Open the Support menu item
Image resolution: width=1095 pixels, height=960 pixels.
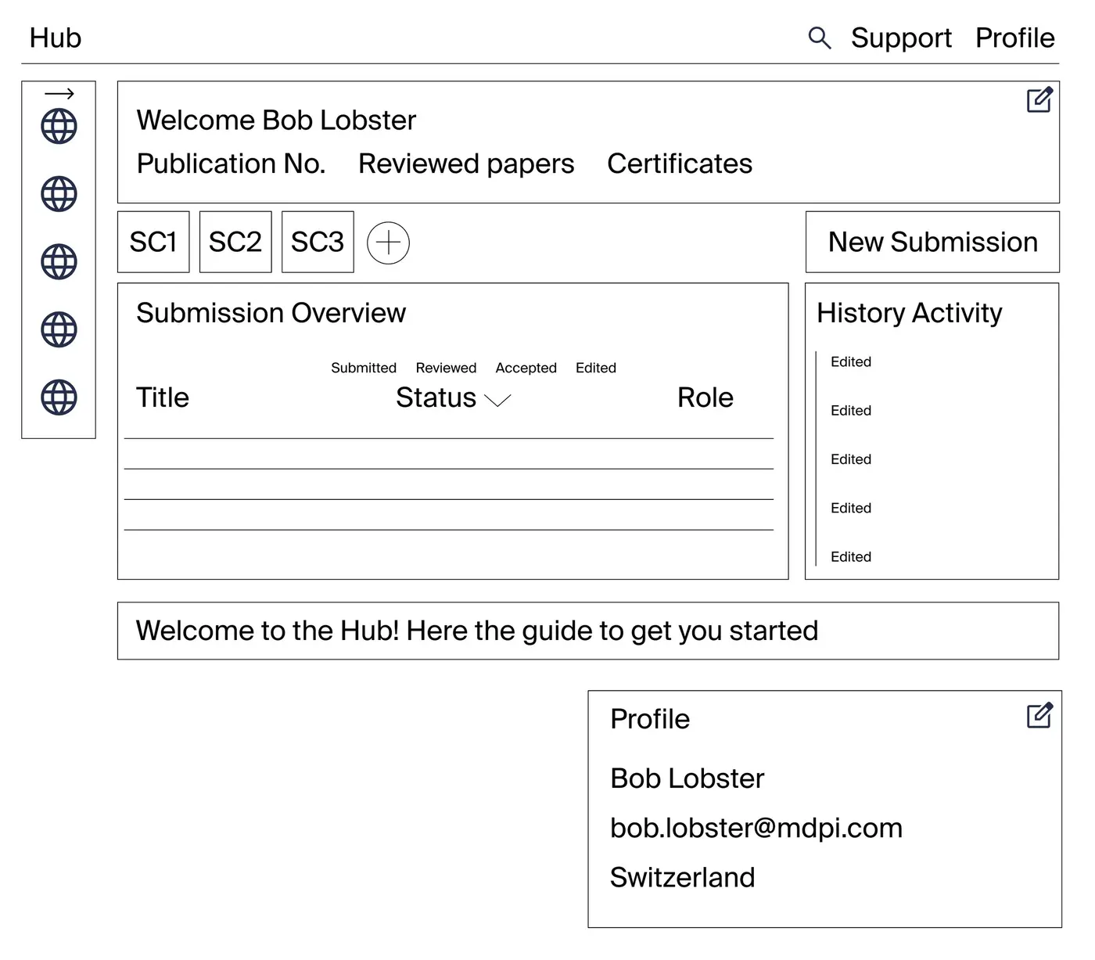(901, 38)
